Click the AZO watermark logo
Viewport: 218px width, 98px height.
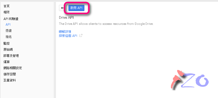pyautogui.click(x=190, y=80)
